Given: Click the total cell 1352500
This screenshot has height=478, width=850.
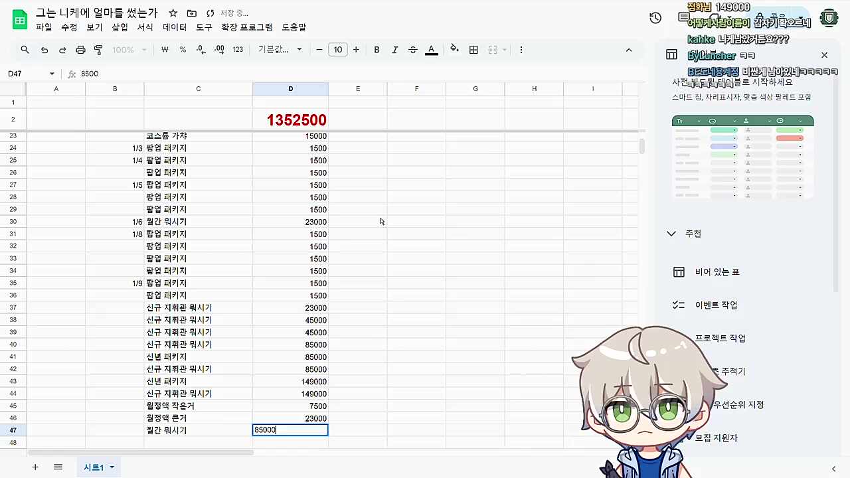Looking at the screenshot, I should click(290, 120).
